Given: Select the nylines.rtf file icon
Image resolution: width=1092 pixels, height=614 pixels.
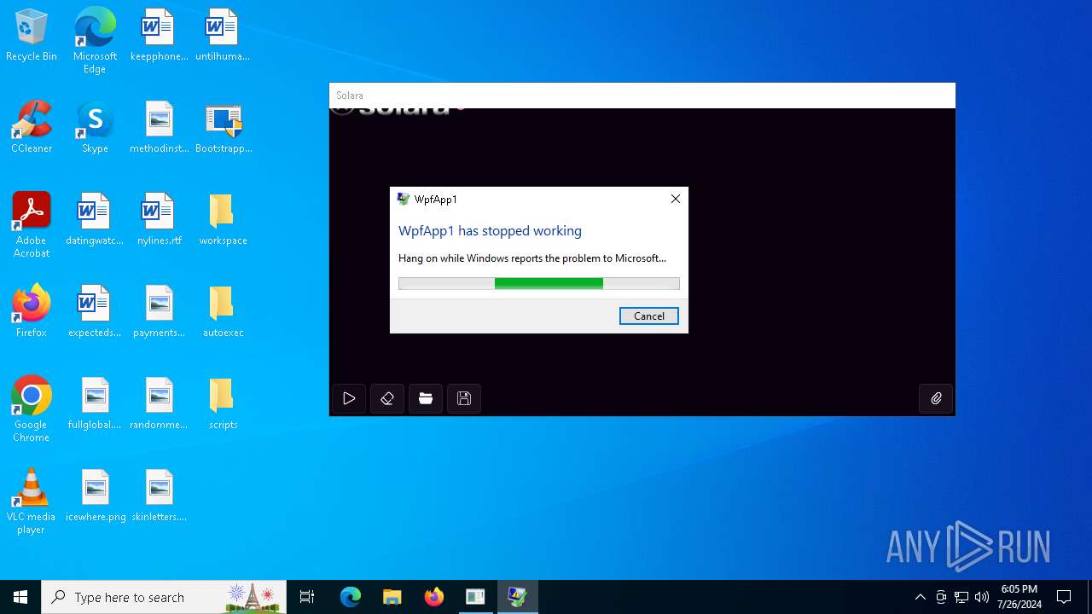Looking at the screenshot, I should coord(159,220).
